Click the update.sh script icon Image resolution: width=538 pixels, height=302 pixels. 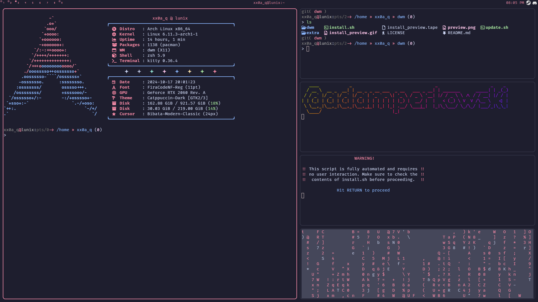coord(483,27)
